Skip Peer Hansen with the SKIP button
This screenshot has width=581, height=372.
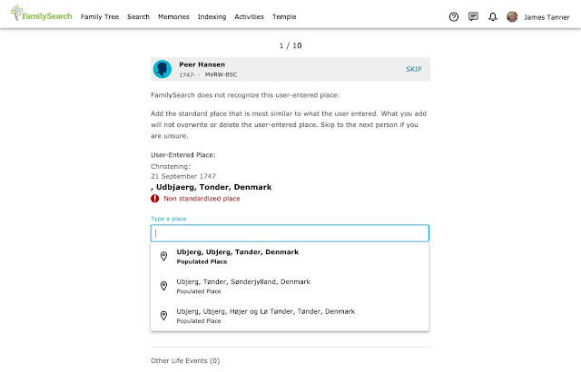414,69
